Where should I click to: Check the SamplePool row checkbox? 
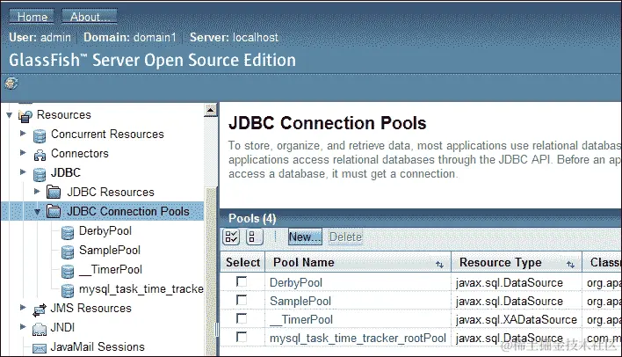tap(242, 300)
